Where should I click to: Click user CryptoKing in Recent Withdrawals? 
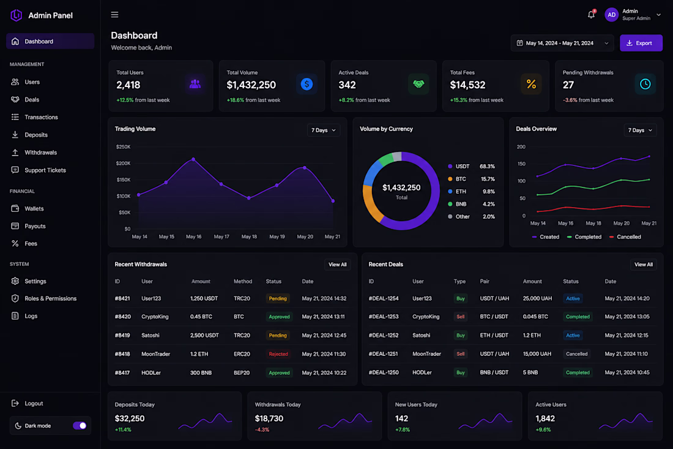pos(155,317)
